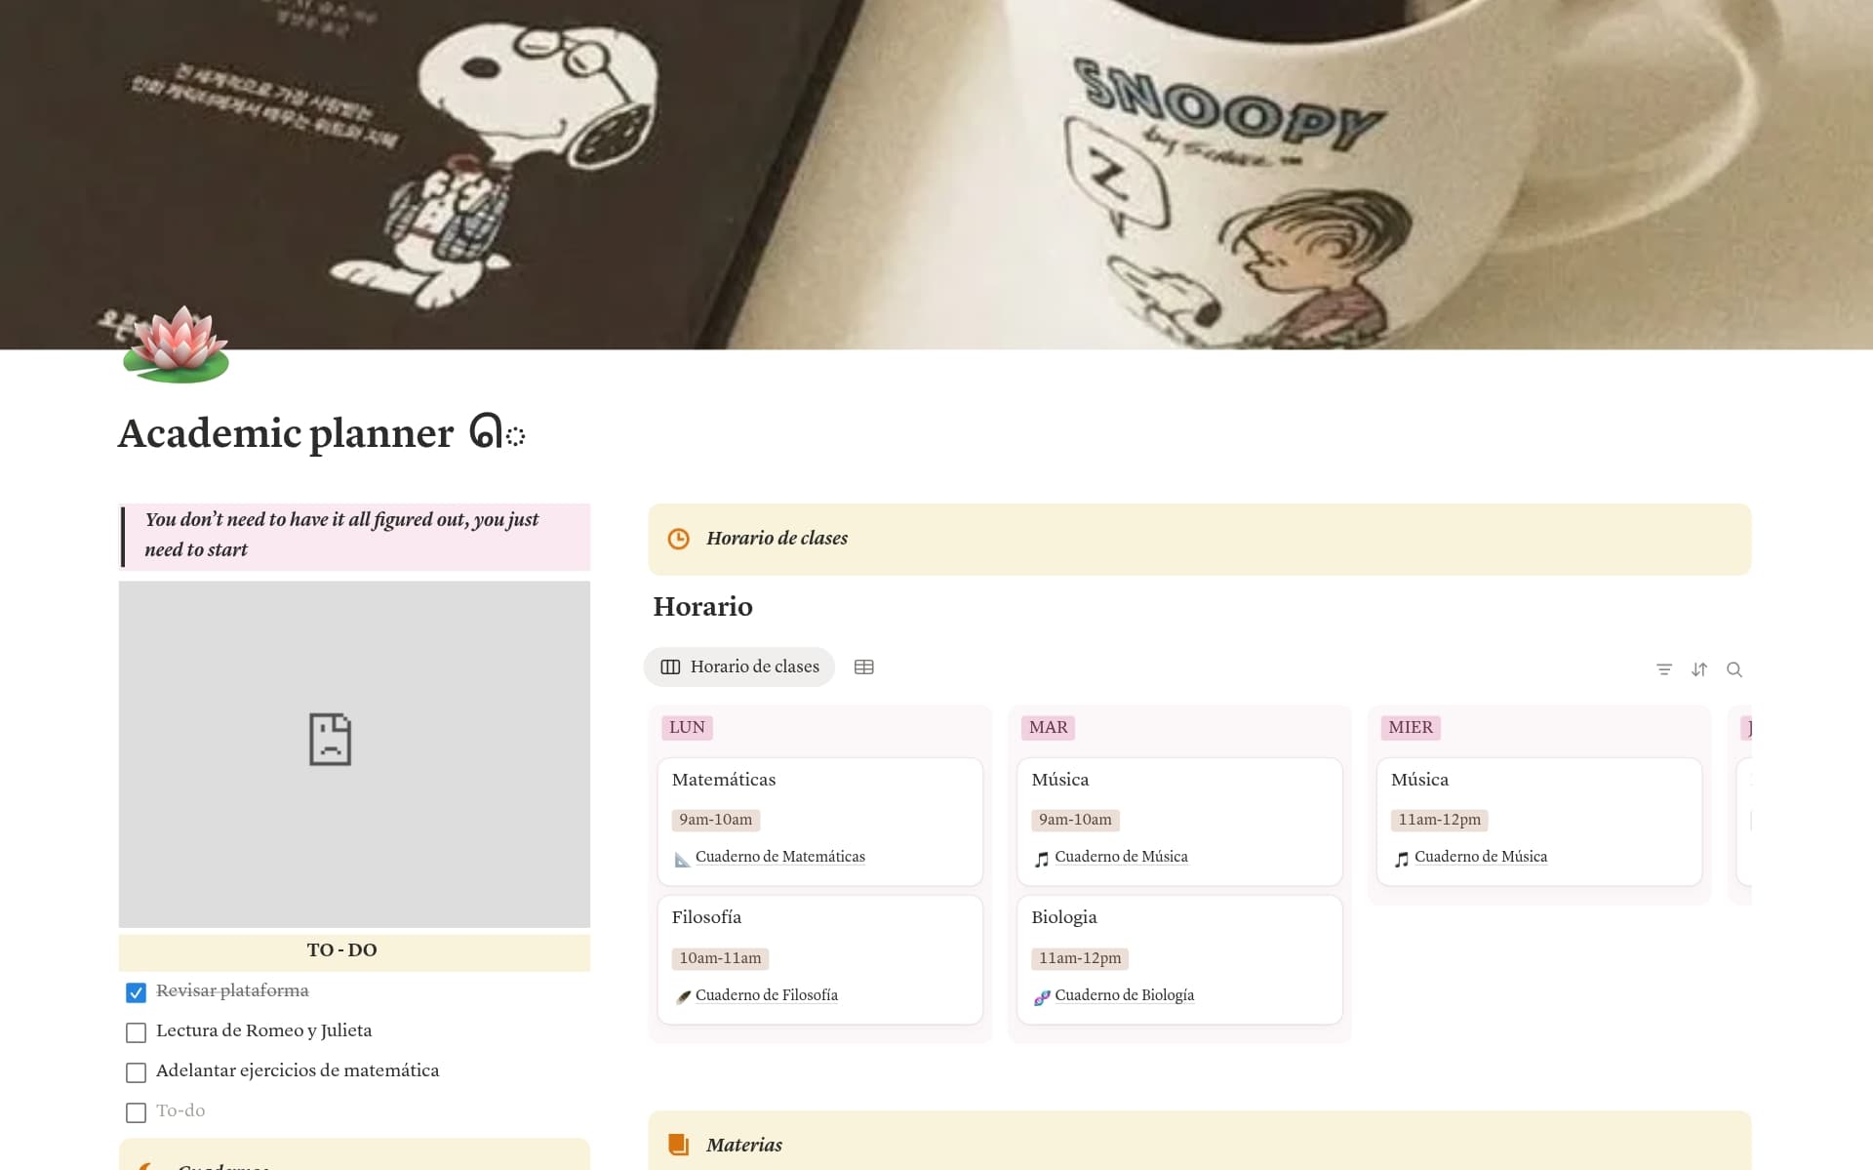Uncheck the Revisar plataforma checkbox
The width and height of the screenshot is (1873, 1170).
click(x=136, y=992)
